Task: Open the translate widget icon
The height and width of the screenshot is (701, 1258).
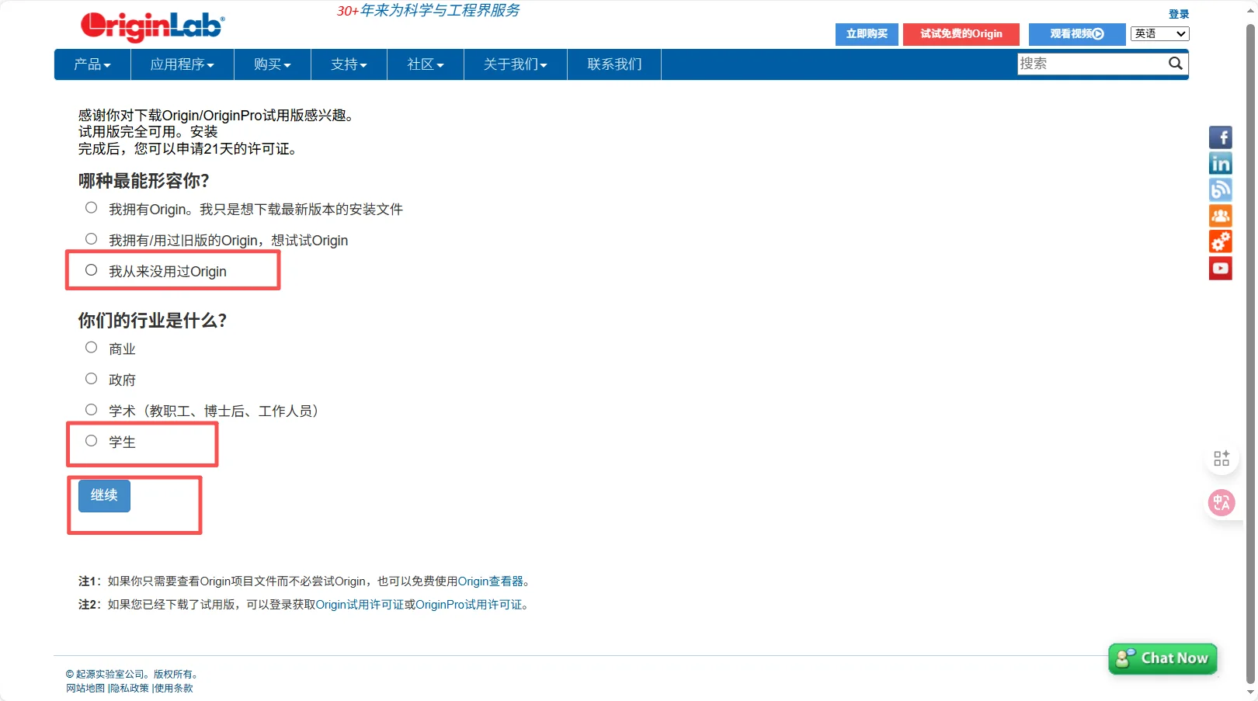Action: 1221,502
